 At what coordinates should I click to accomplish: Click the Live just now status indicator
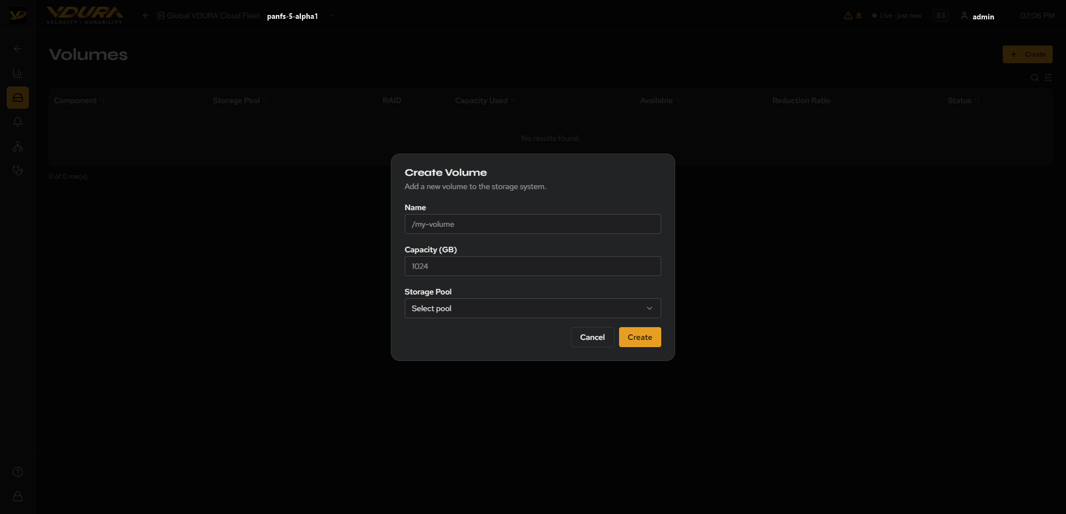click(x=897, y=16)
